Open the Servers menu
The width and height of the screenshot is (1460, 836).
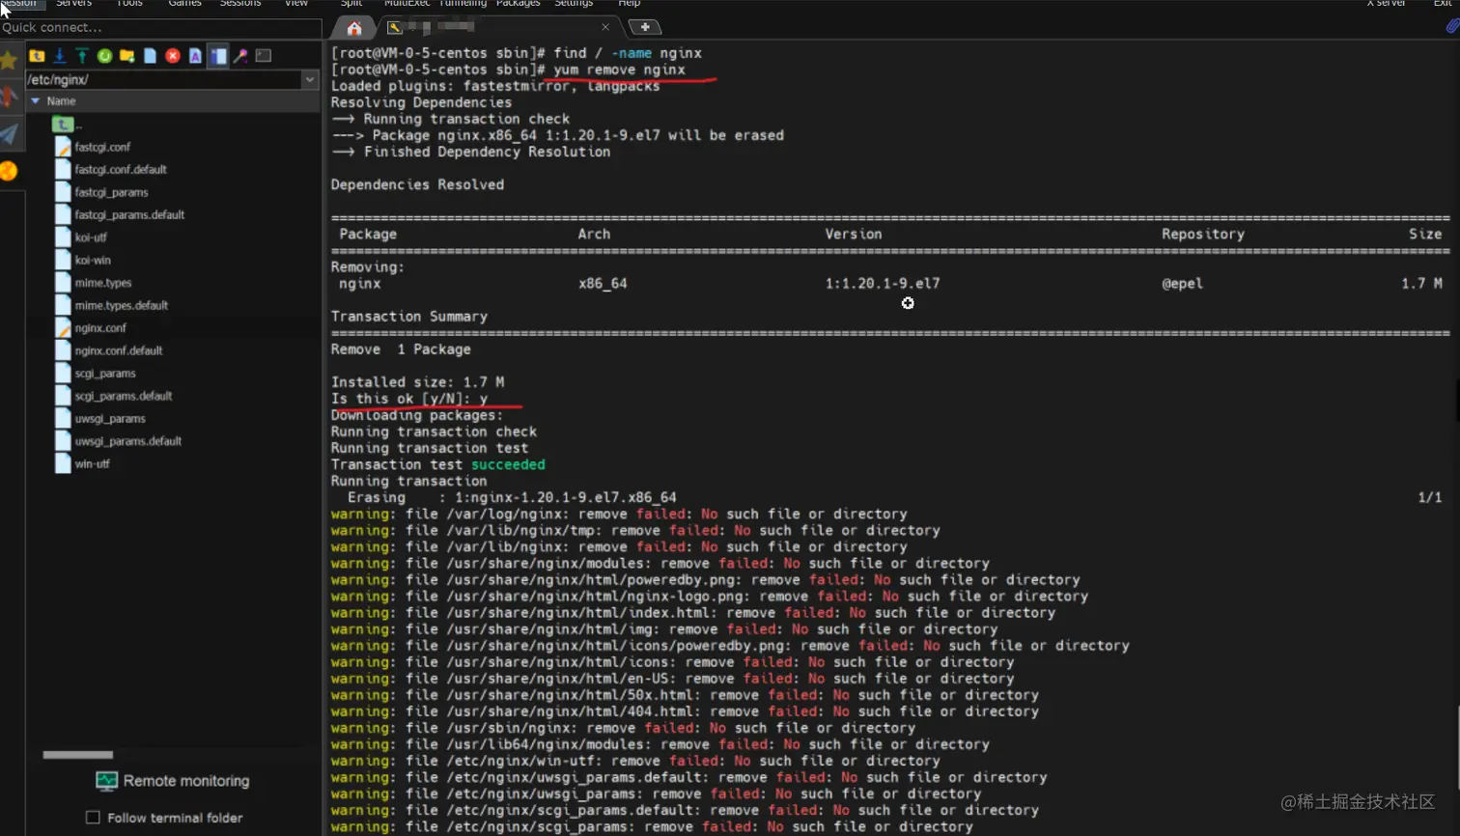click(73, 4)
